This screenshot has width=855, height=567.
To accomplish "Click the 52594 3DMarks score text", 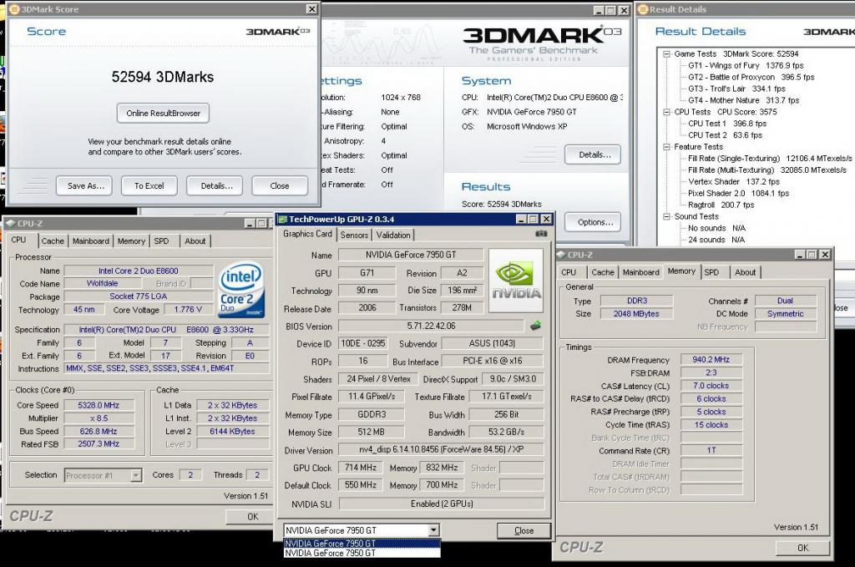I will [x=163, y=77].
